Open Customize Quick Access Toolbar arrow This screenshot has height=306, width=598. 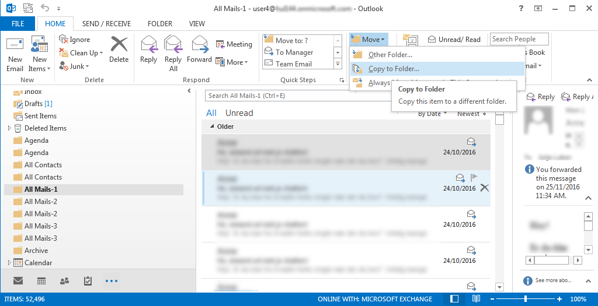point(59,8)
